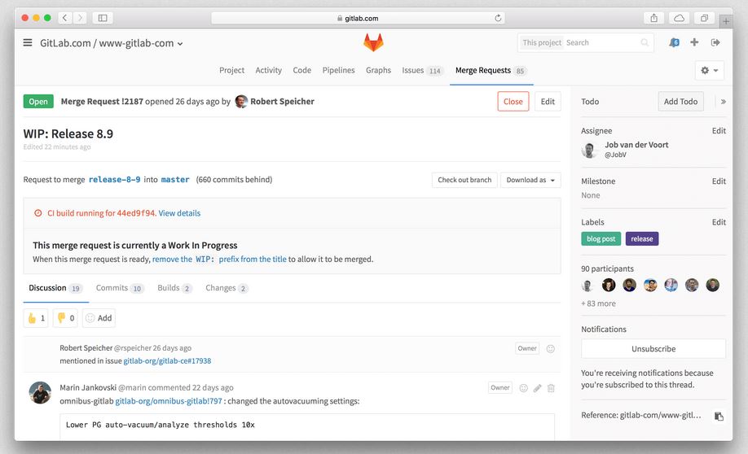Click the thumbs up emoji button
The height and width of the screenshot is (454, 748).
(x=36, y=318)
